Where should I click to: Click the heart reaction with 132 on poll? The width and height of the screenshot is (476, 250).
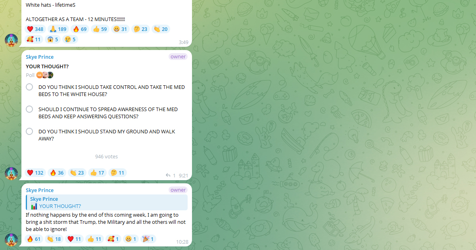(x=35, y=173)
